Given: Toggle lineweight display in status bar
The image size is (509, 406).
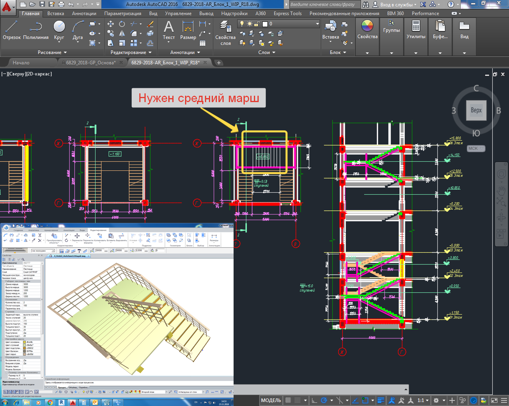Looking at the screenshot, I should 380,400.
